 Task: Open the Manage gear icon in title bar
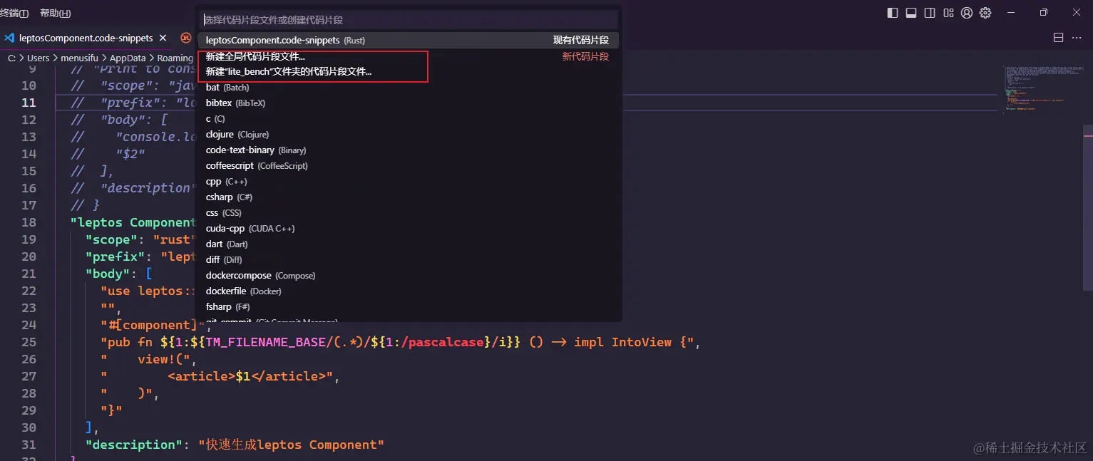(985, 13)
